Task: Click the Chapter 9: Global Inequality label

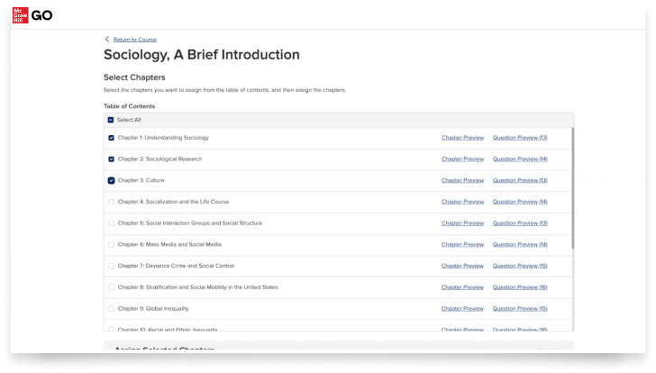Action: click(x=153, y=308)
